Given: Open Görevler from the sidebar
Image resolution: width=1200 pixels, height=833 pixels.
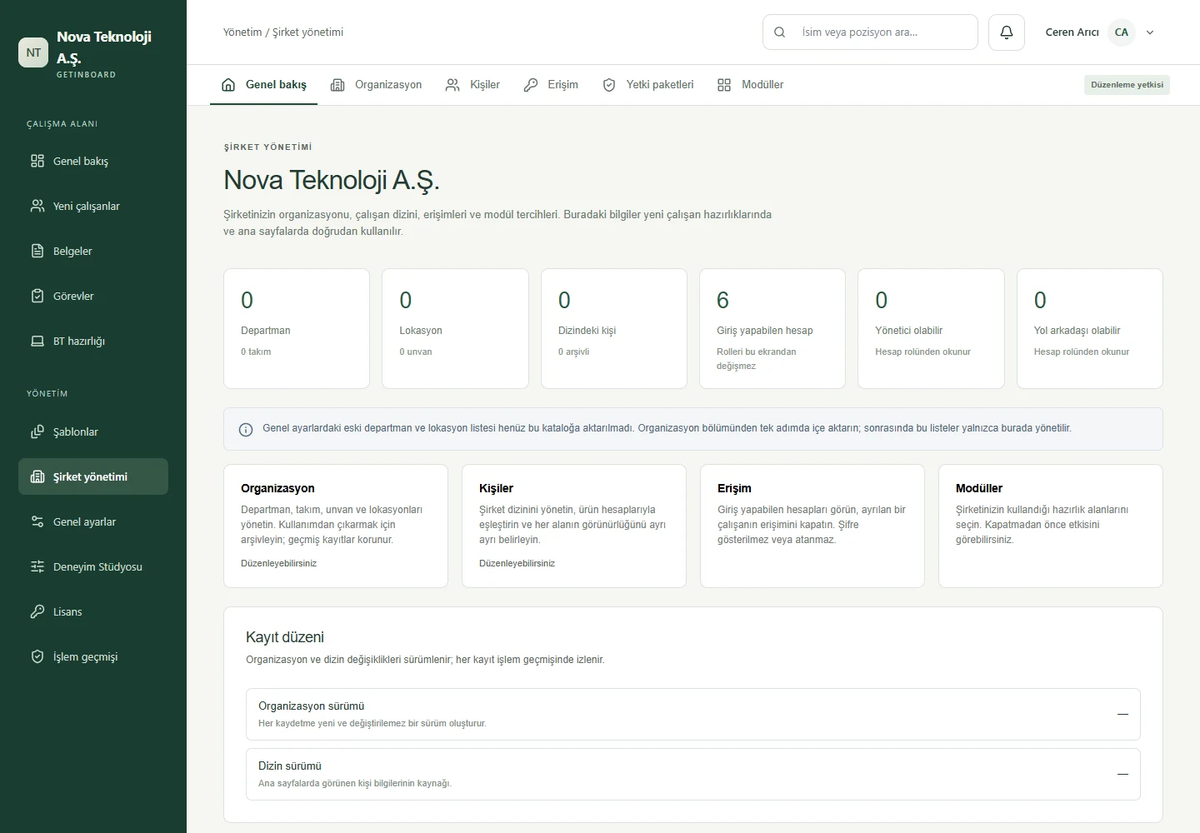Looking at the screenshot, I should 93,296.
